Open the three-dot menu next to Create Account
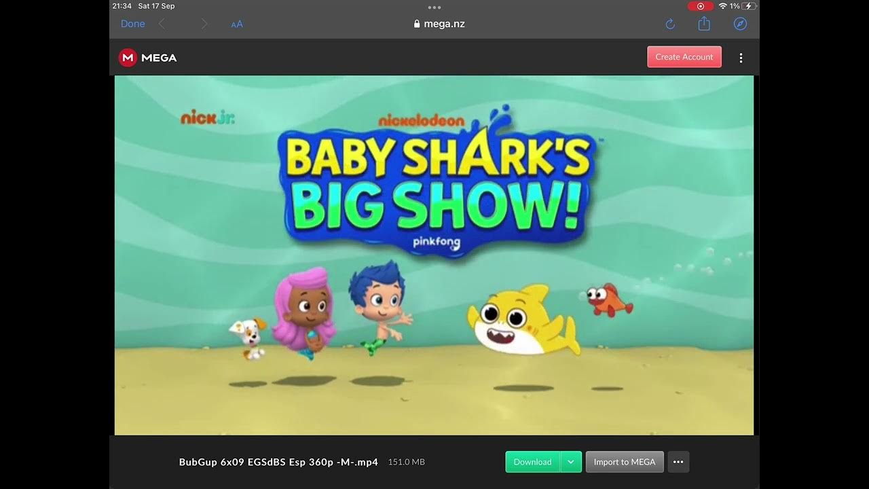This screenshot has width=869, height=489. click(x=741, y=58)
